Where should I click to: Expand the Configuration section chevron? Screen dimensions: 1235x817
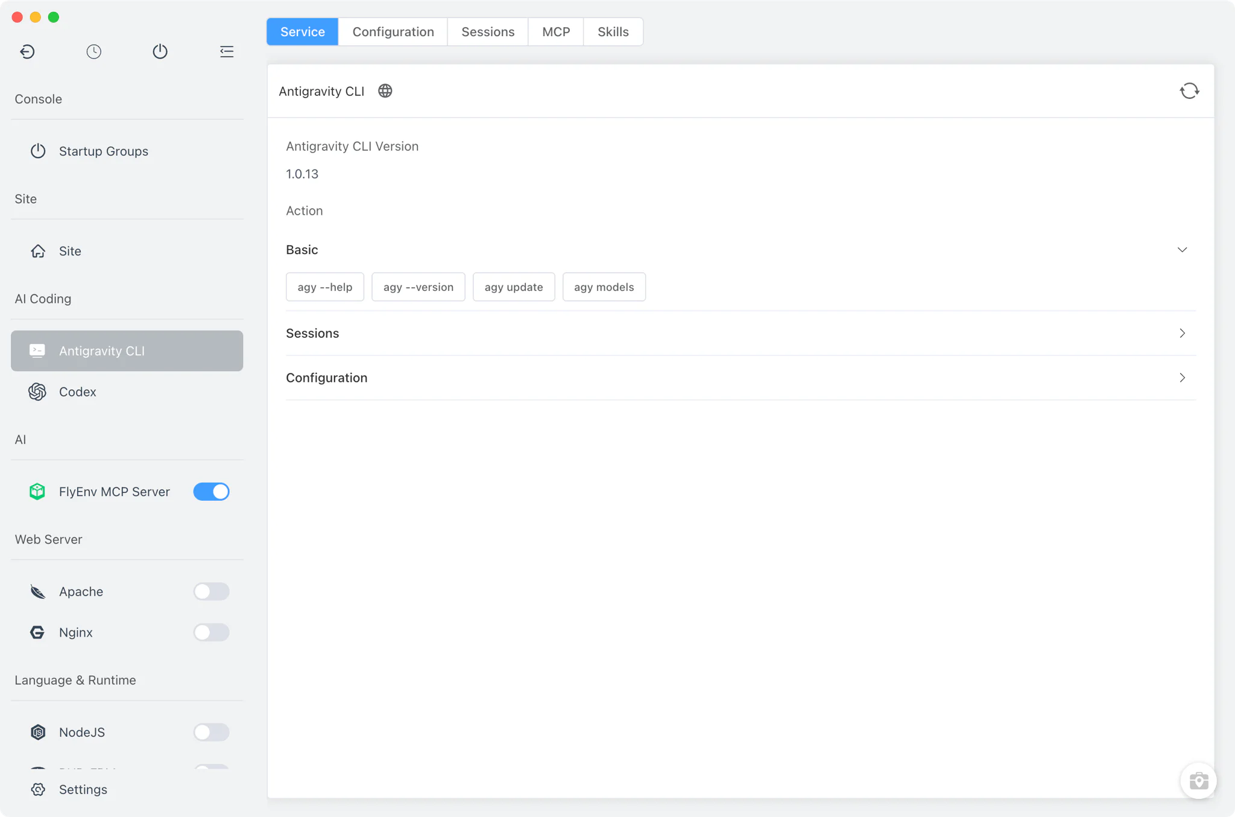click(1182, 378)
